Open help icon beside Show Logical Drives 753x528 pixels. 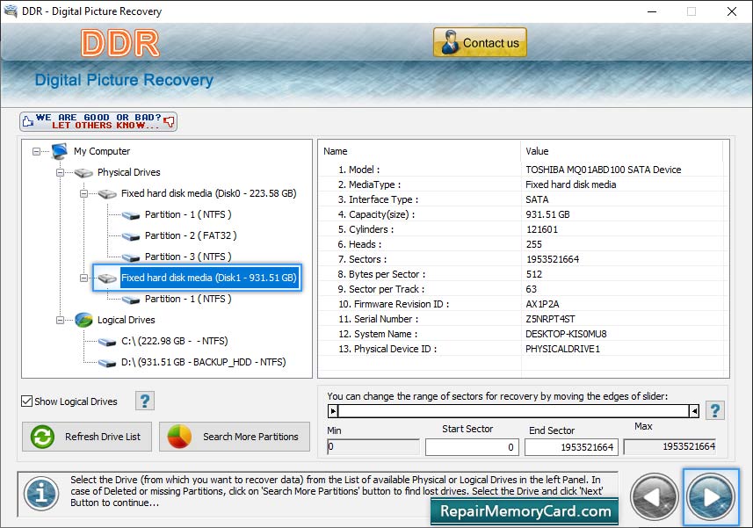point(145,401)
